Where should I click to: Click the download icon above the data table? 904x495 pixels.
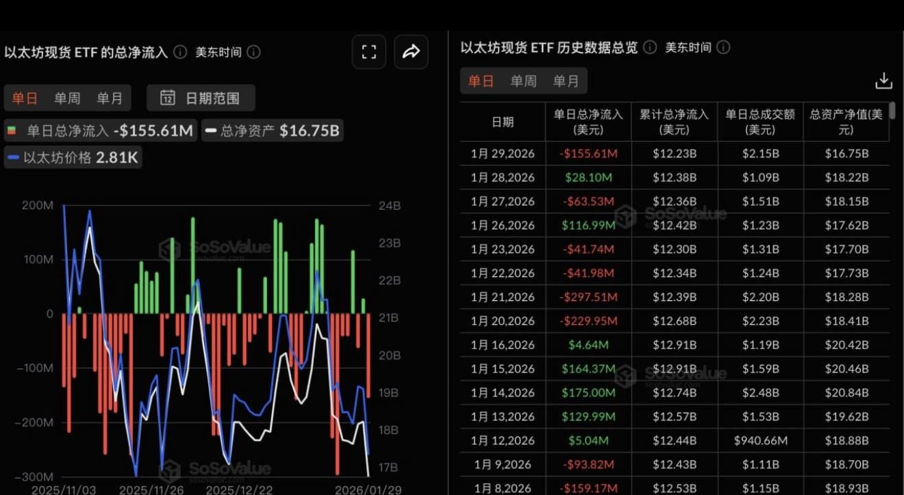pos(883,80)
